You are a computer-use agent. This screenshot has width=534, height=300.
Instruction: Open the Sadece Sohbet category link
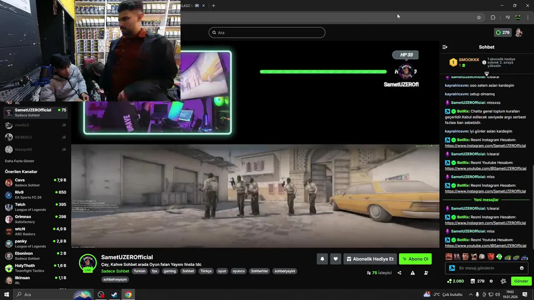click(115, 271)
